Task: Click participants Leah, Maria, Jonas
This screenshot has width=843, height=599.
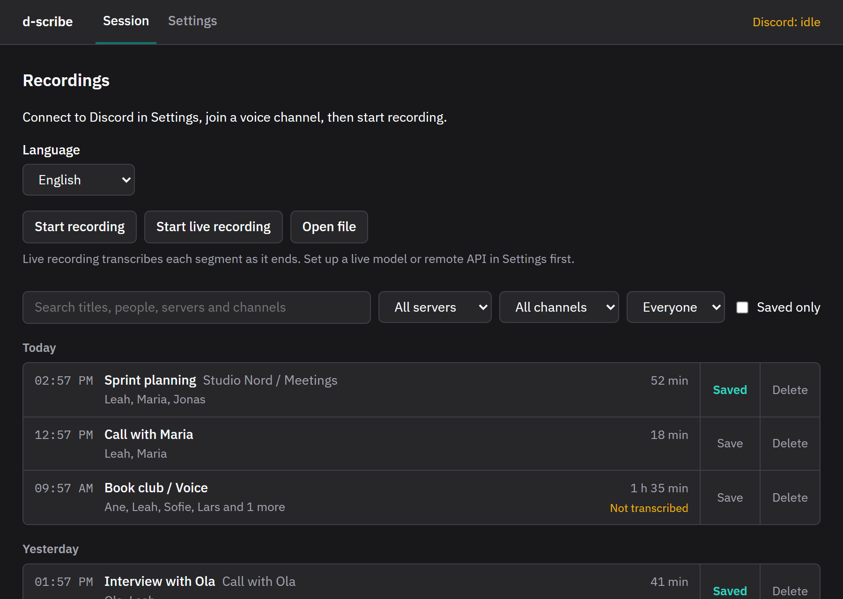Action: coord(155,400)
